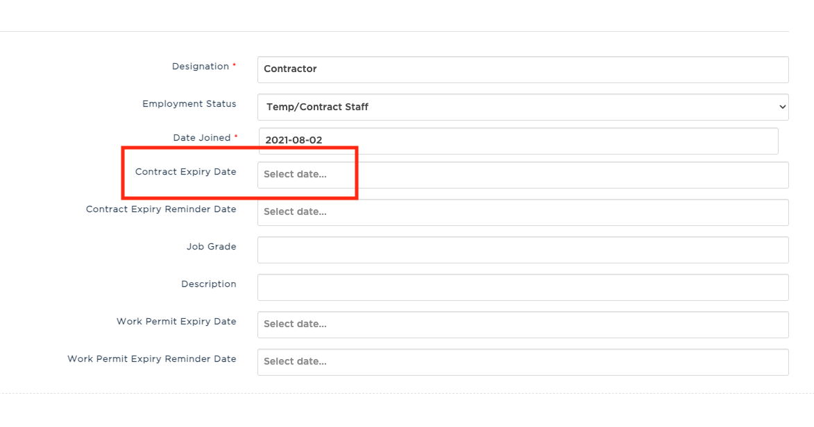The height and width of the screenshot is (427, 814).
Task: Click the Designation field containing Contractor
Action: pos(523,69)
